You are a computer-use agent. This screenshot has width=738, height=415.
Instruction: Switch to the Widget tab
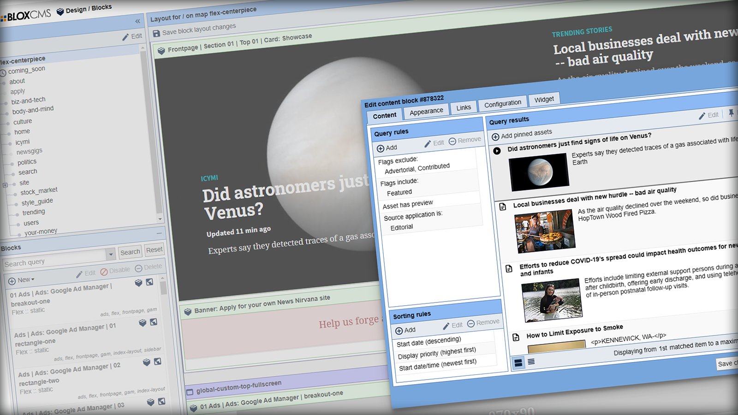coord(544,99)
